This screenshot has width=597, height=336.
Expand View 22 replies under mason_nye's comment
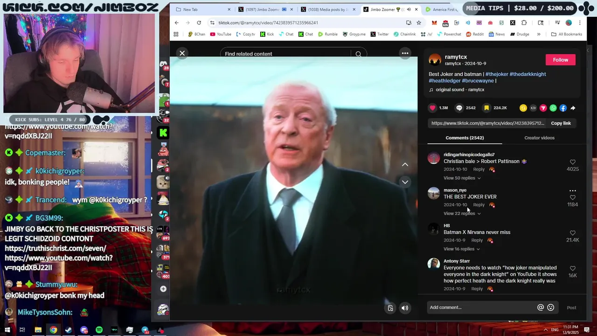[x=462, y=213]
